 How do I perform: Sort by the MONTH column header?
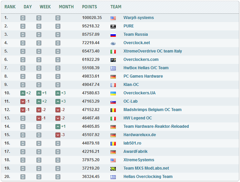pyautogui.click(x=66, y=7)
